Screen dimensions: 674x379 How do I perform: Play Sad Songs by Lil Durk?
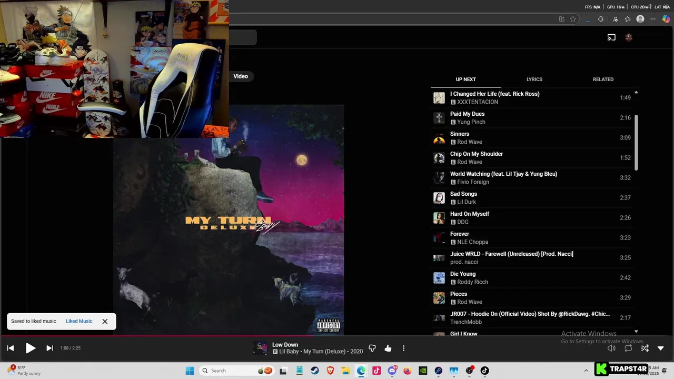pos(532,198)
